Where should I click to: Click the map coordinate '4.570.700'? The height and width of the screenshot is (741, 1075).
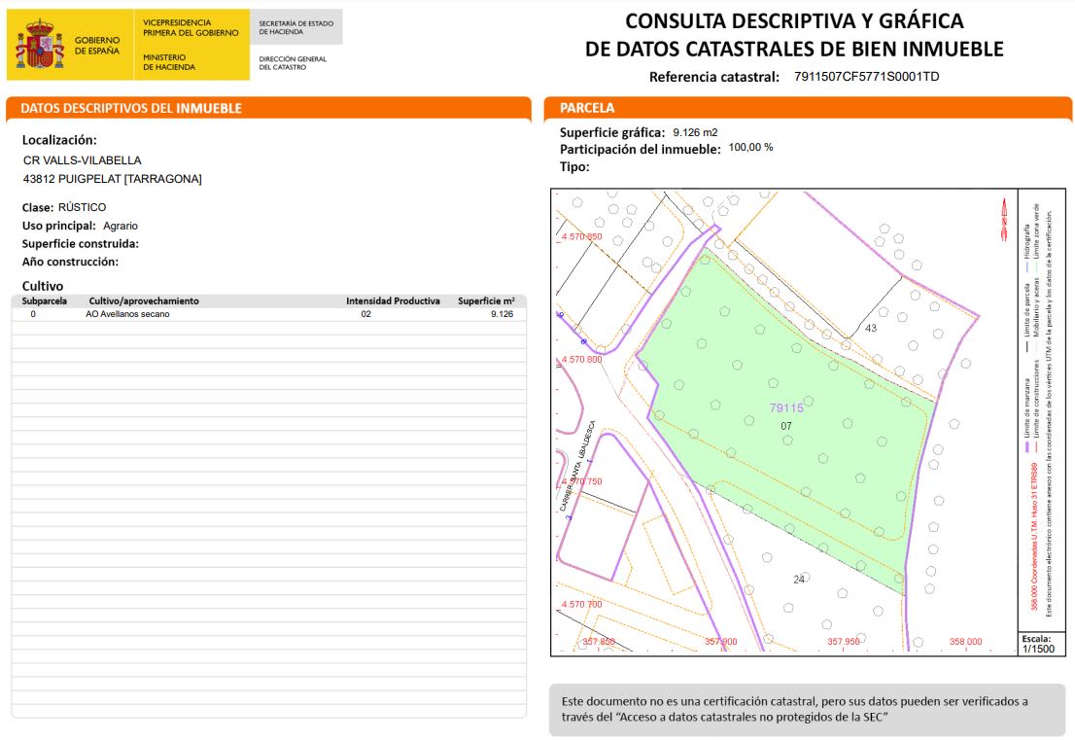pos(581,605)
